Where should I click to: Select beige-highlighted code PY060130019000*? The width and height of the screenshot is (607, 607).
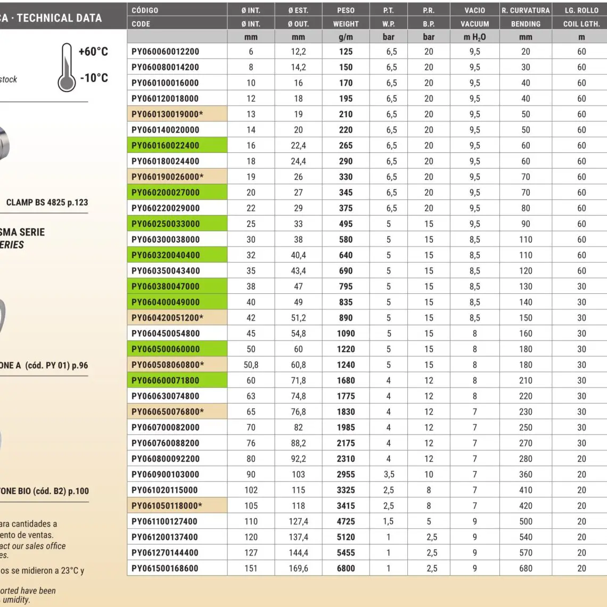(x=167, y=114)
